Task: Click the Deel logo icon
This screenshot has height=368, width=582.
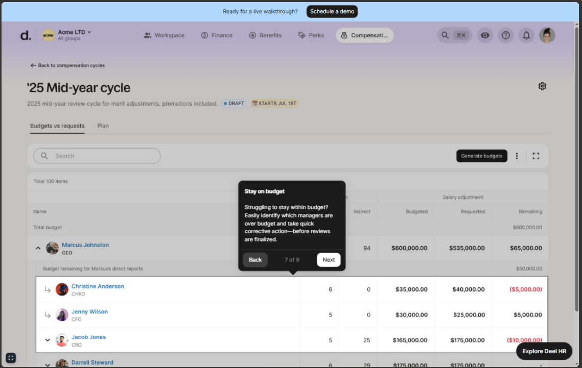Action: [x=25, y=35]
